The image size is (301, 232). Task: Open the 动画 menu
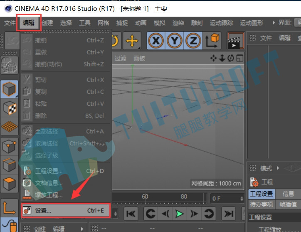tap(141, 23)
